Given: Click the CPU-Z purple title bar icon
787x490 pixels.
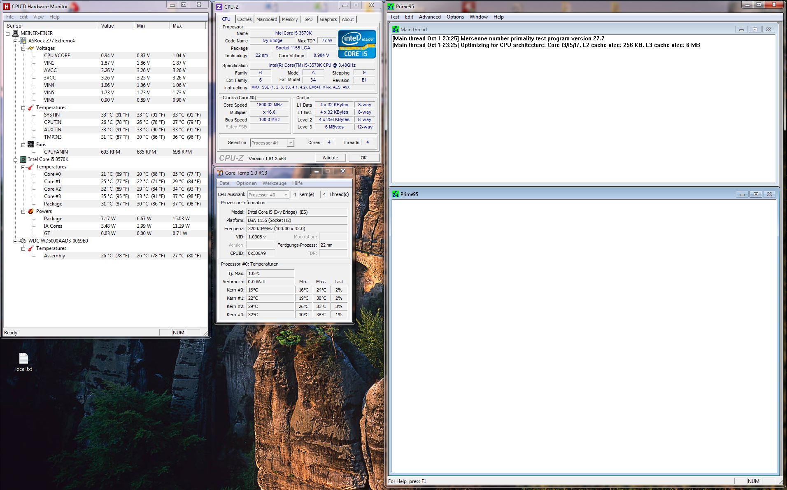Looking at the screenshot, I should [x=219, y=7].
